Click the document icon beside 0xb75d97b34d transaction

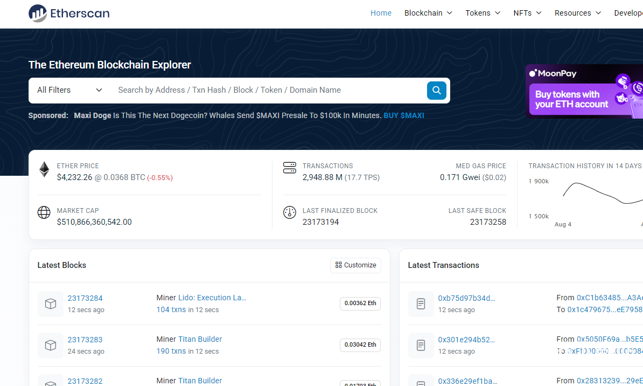pos(421,304)
